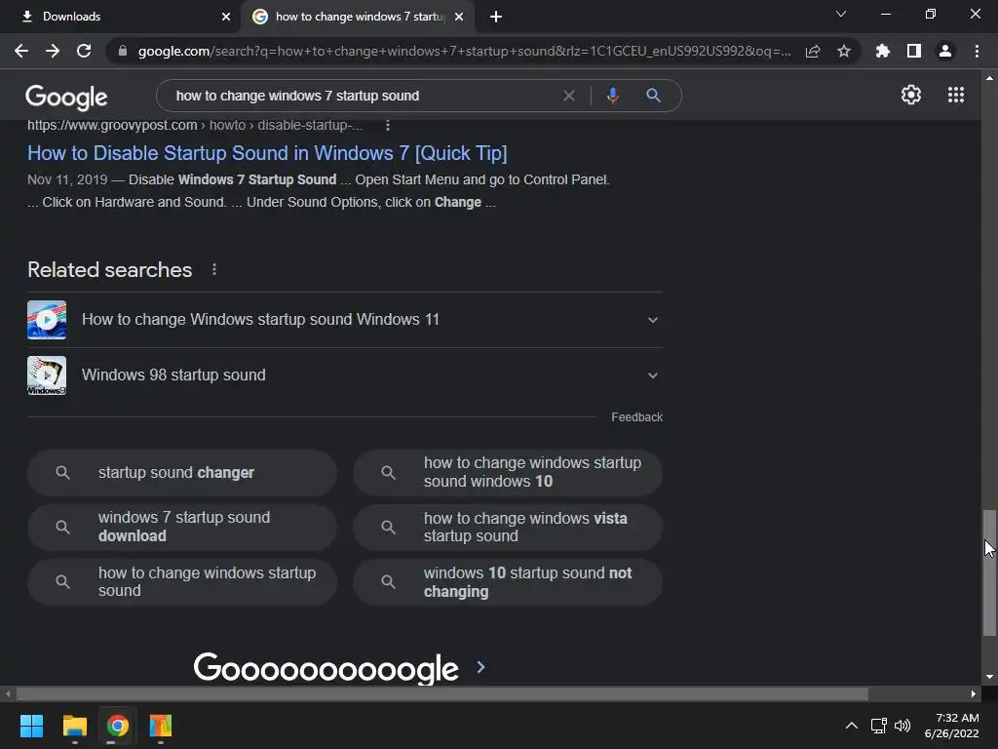Screen dimensions: 998x749
Task: View the padlock site information
Action: [x=123, y=51]
